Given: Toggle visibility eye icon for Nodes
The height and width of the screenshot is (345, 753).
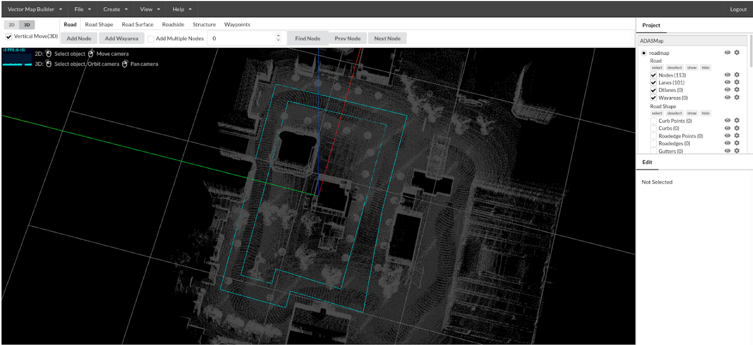Looking at the screenshot, I should [728, 75].
